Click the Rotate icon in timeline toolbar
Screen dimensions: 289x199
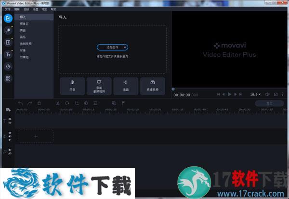click(x=67, y=103)
